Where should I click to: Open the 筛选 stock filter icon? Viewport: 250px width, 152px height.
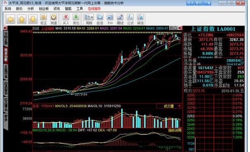tap(140, 19)
